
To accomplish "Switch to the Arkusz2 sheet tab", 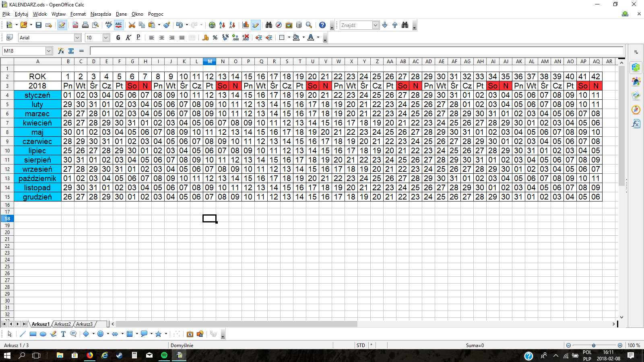I will click(62, 324).
